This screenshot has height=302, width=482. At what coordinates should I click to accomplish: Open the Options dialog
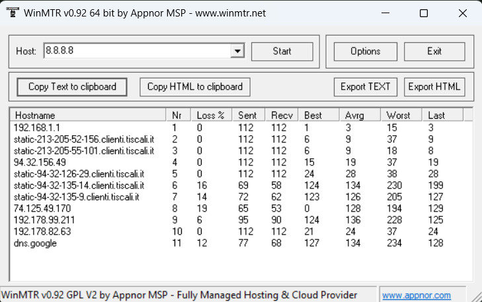365,51
